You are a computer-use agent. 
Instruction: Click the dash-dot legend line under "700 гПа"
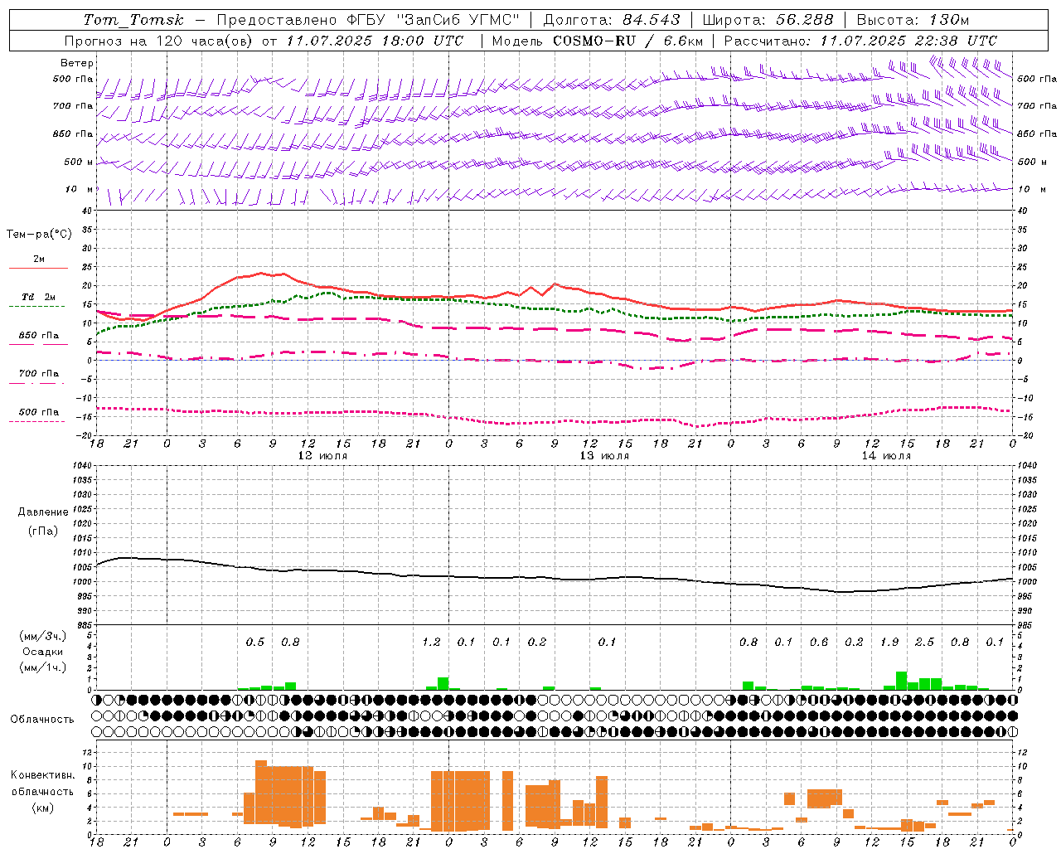click(x=37, y=383)
